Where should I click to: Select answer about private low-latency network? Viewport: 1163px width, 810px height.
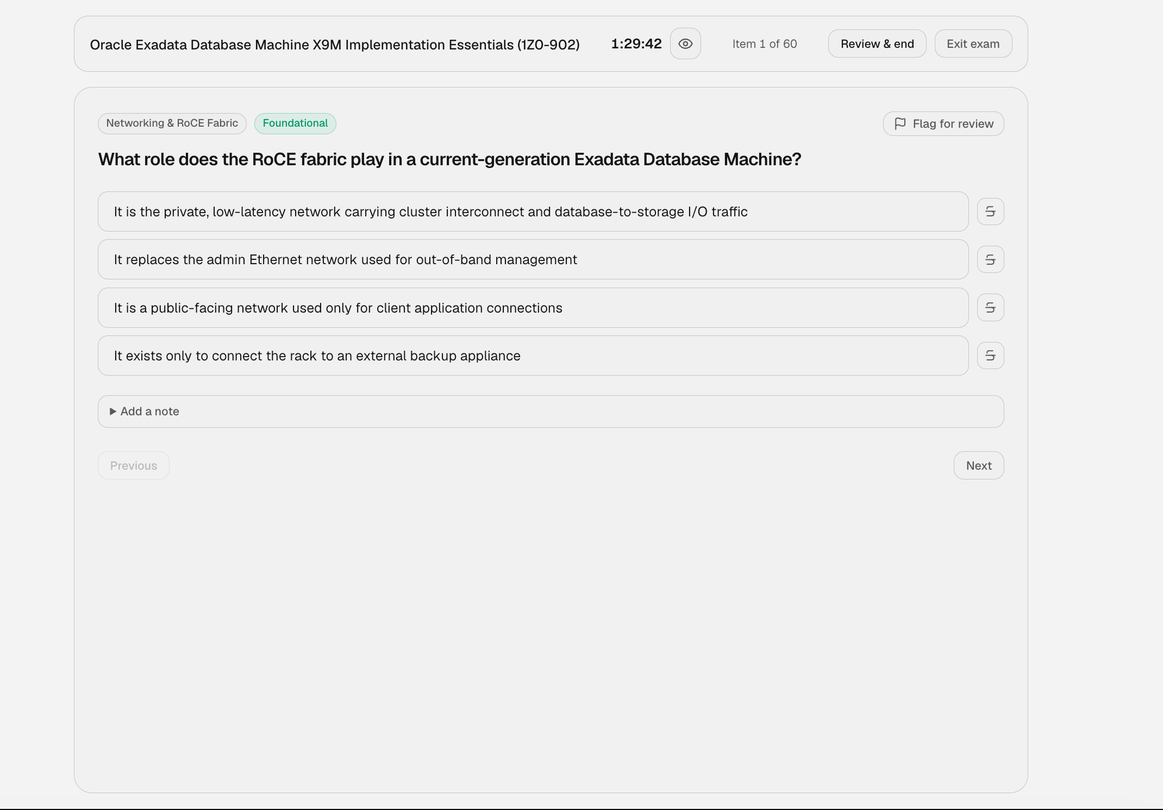point(533,211)
